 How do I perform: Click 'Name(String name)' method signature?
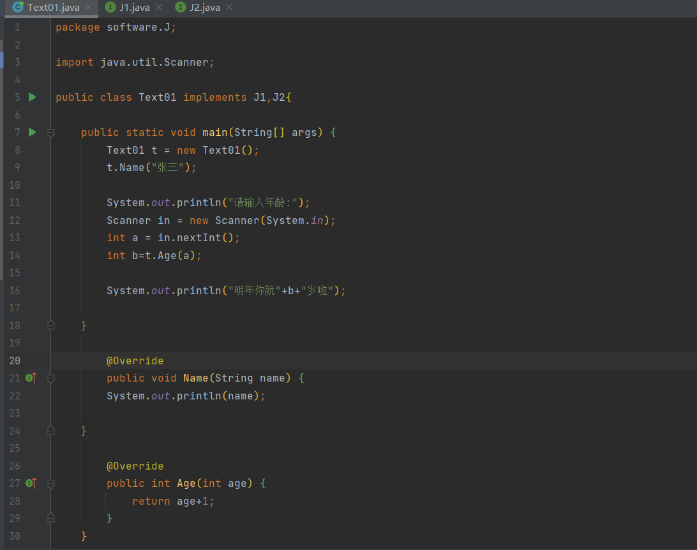(237, 378)
